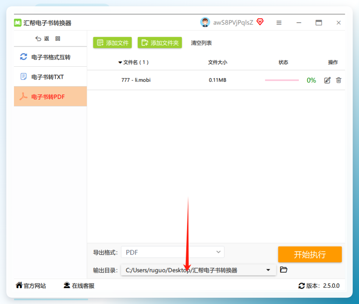Maximize the converter window

(319, 23)
